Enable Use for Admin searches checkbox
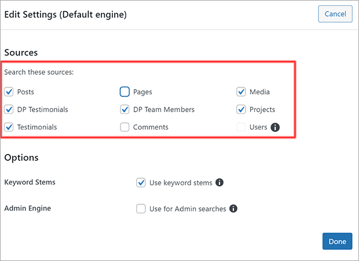The width and height of the screenshot is (359, 261). [x=141, y=208]
